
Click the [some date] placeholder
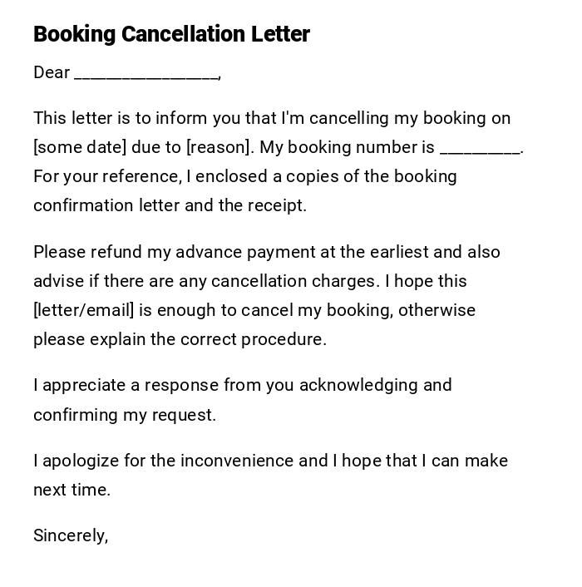[x=80, y=147]
